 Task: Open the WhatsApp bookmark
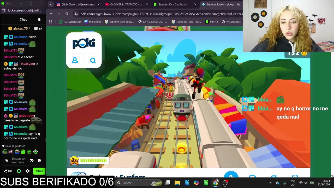[x=70, y=22]
